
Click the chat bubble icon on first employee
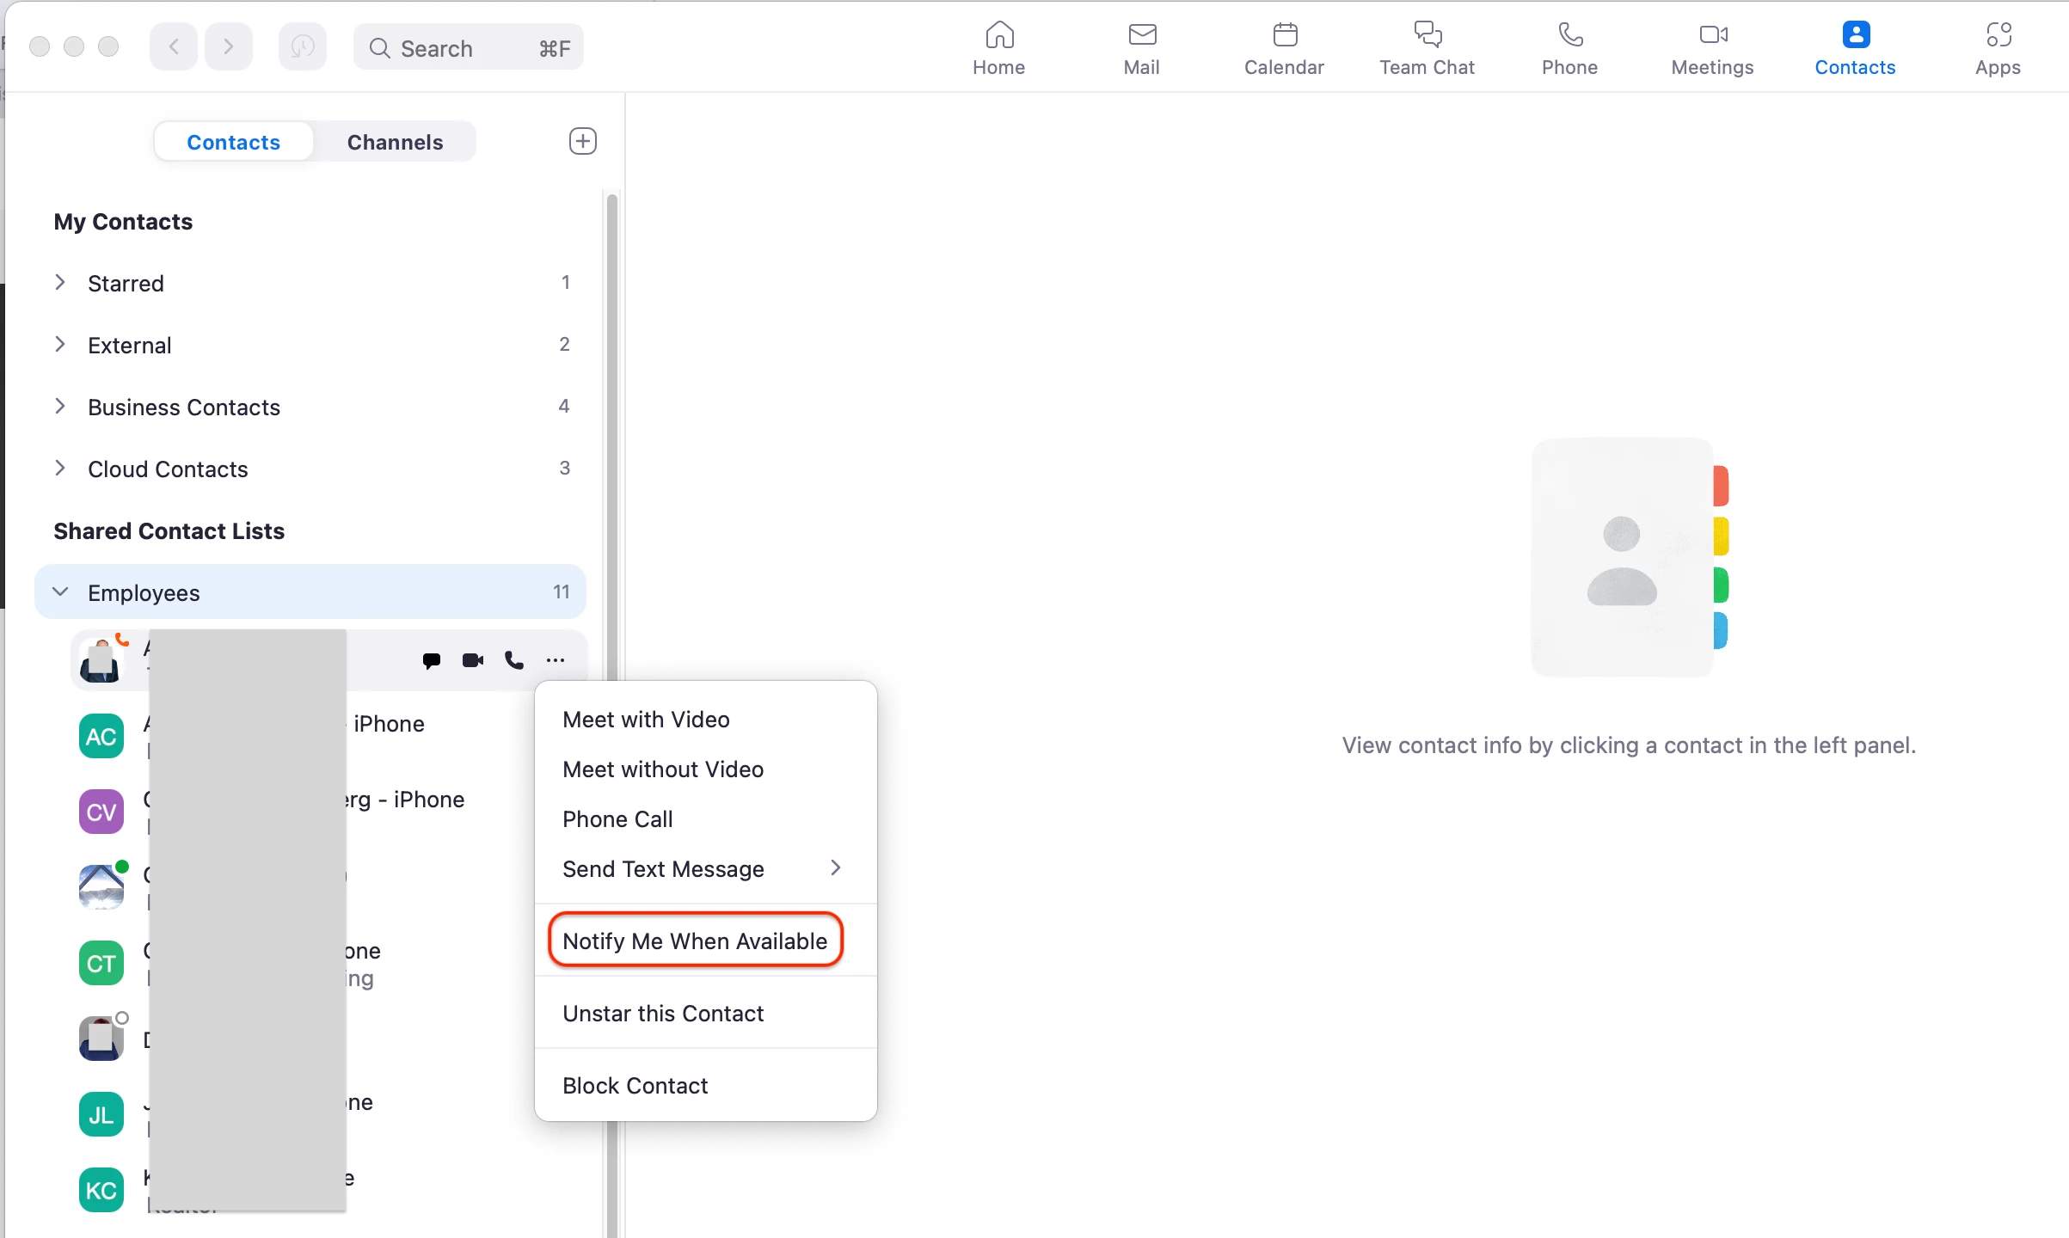point(432,660)
